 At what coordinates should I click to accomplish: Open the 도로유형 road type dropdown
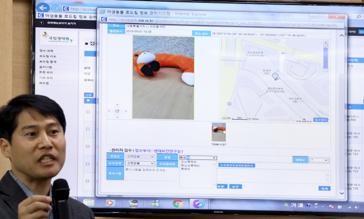click(x=140, y=163)
